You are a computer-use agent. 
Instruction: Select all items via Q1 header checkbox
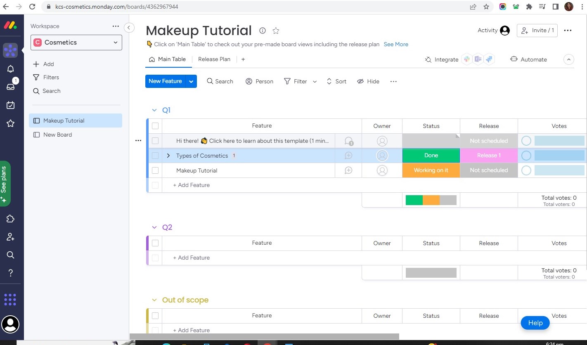point(155,126)
